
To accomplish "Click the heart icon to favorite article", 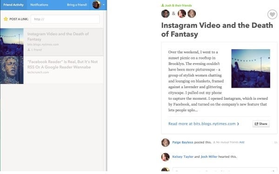I will click(x=272, y=14).
